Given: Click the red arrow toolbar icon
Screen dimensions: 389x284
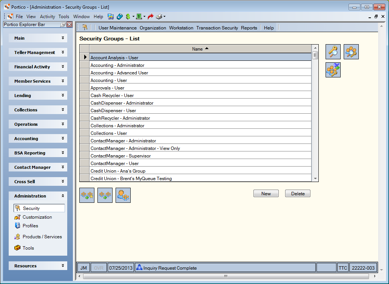Looking at the screenshot, I should tap(150, 17).
